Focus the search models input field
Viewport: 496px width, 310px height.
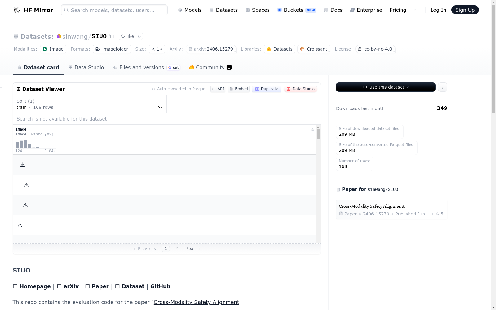(114, 10)
